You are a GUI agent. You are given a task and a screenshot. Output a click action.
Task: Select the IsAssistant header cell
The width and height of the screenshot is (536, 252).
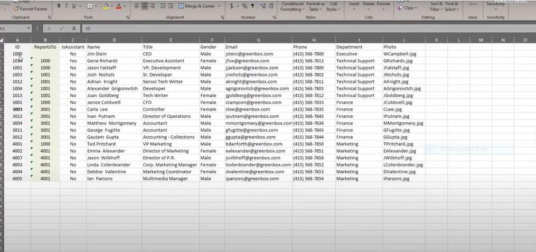73,47
